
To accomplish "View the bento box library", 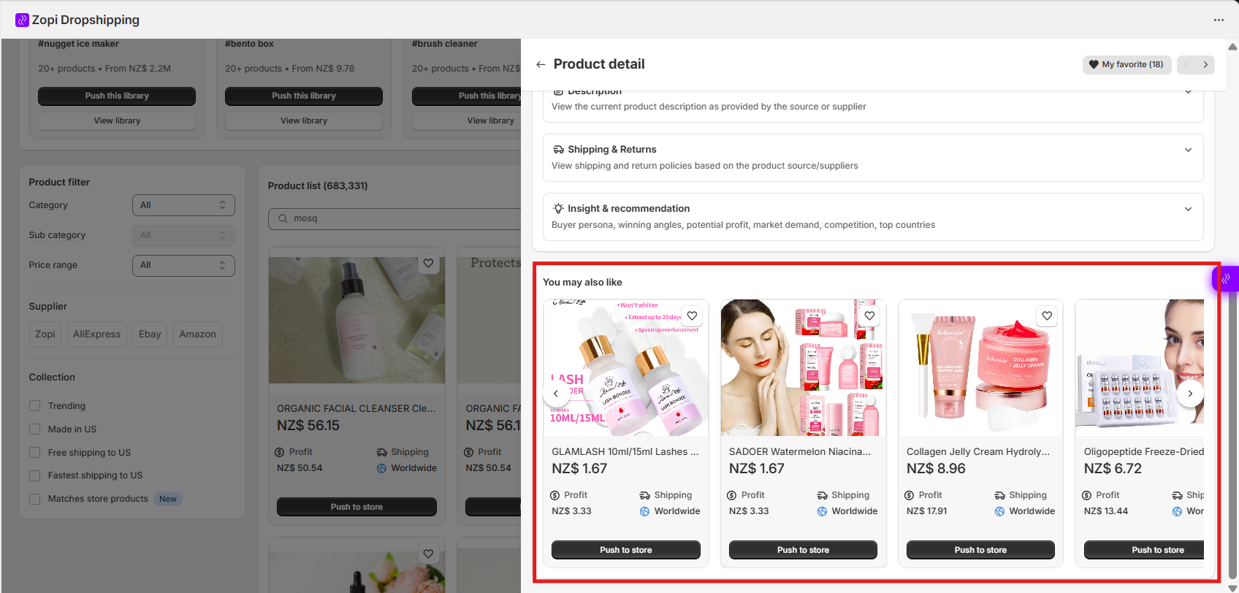I will (304, 120).
